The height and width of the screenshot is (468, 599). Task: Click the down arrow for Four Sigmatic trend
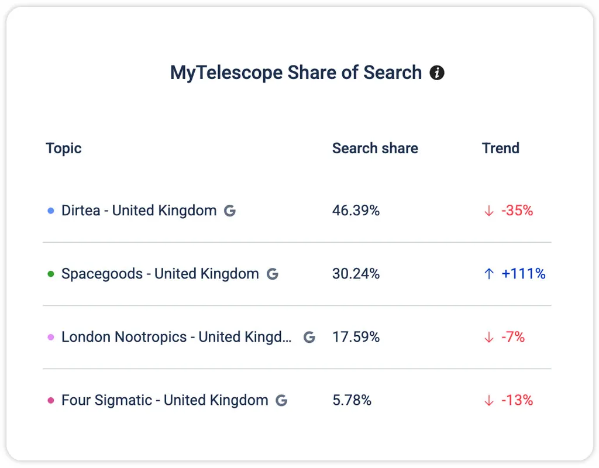click(x=489, y=400)
